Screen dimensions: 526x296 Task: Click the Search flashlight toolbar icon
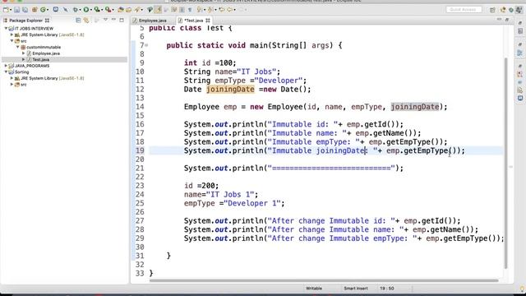coord(137,10)
